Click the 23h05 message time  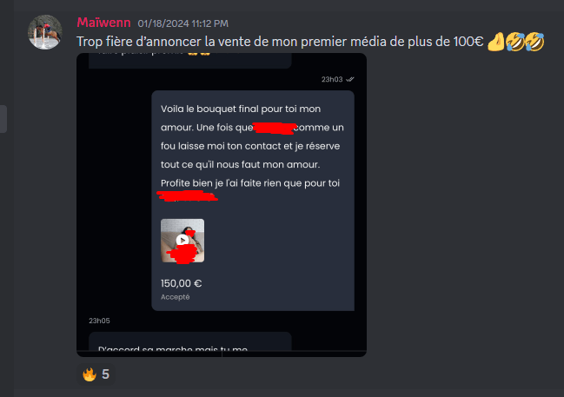pyautogui.click(x=100, y=321)
